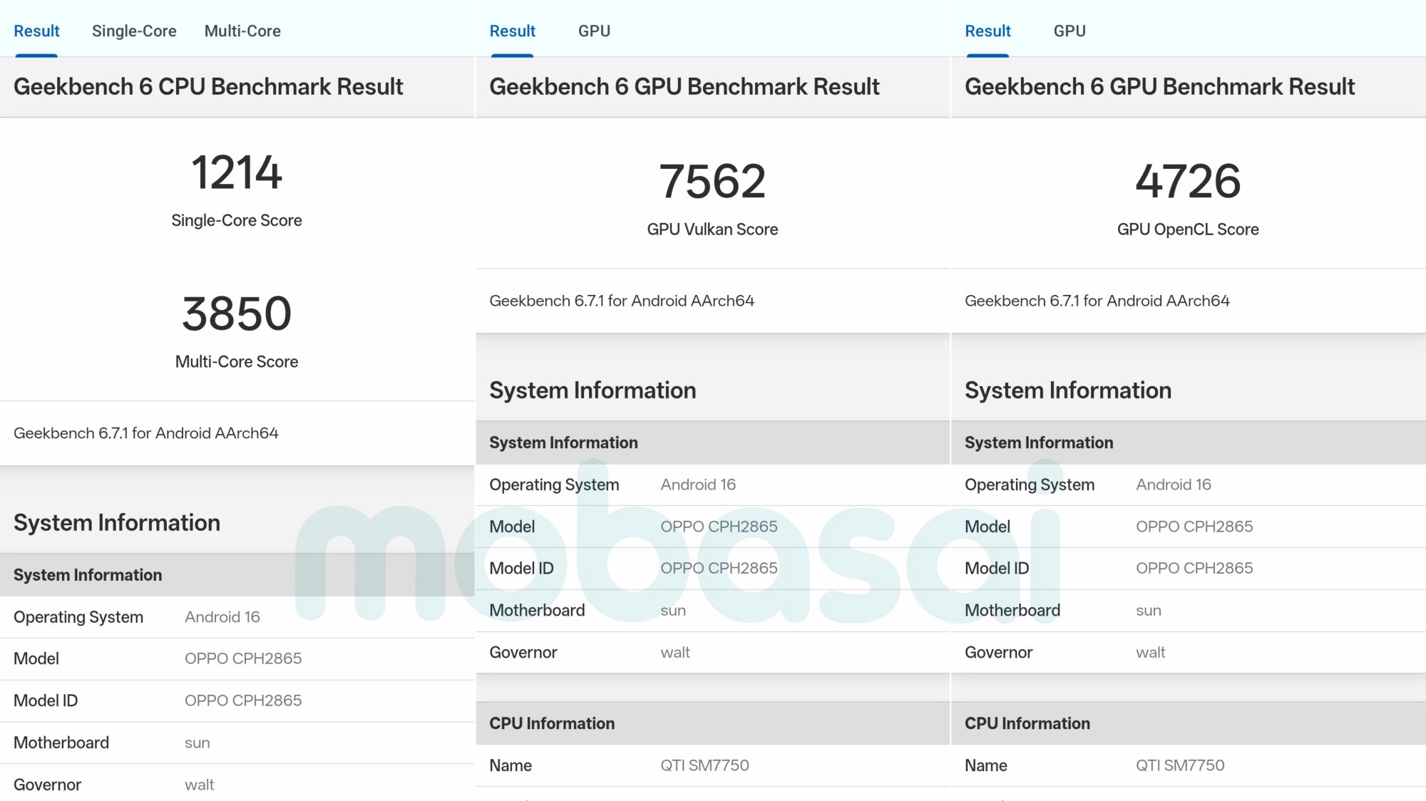
Task: Click Android 16 value in OpenCL panel
Action: [x=1174, y=484]
